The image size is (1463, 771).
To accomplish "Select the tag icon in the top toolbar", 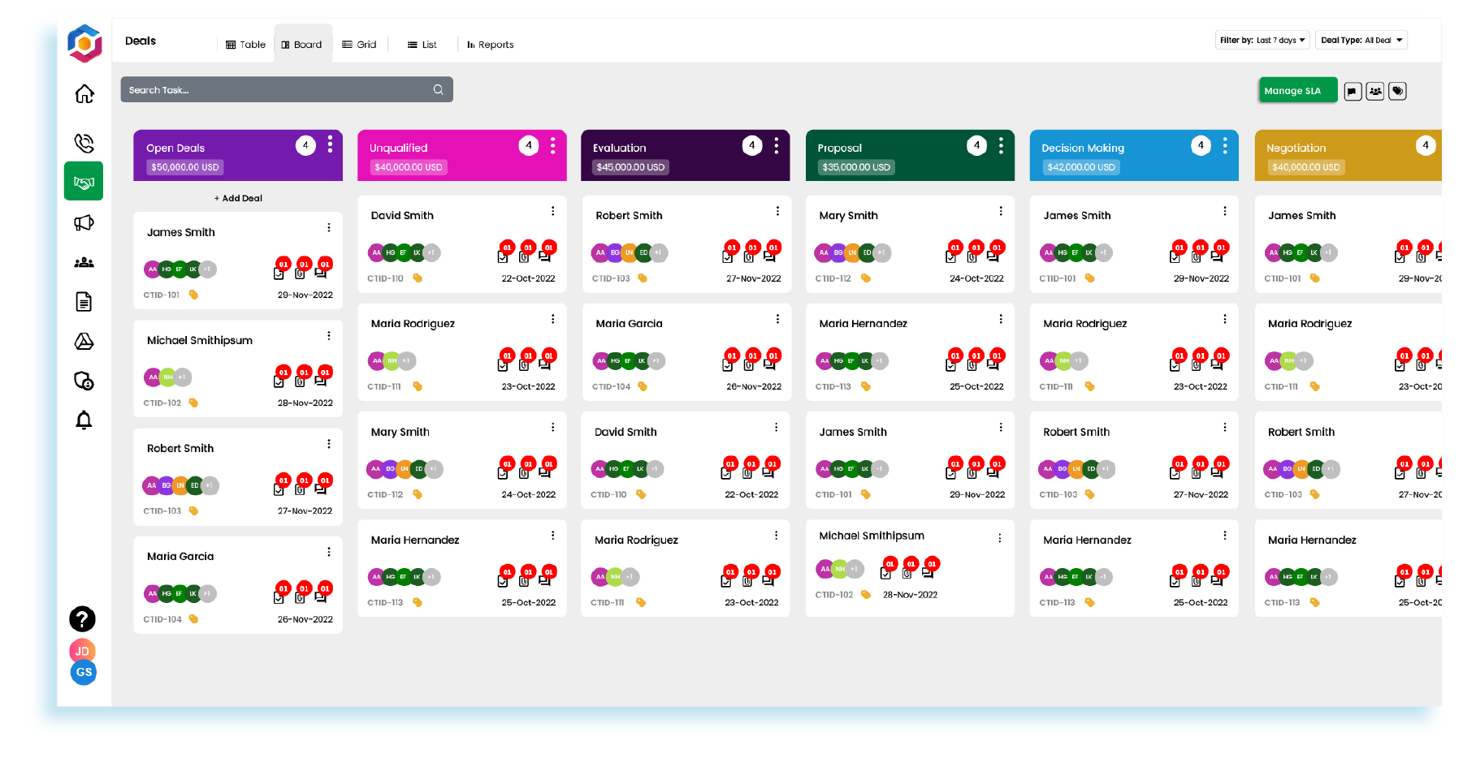I will (1397, 90).
